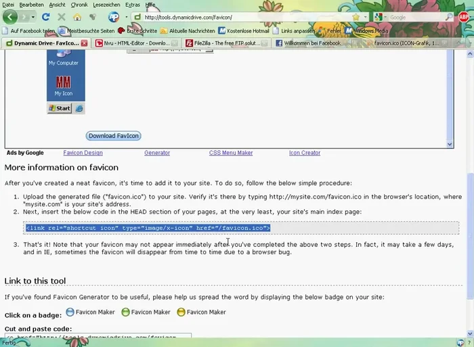Click main page scrollbar up arrow
The image size is (474, 347).
470,54
